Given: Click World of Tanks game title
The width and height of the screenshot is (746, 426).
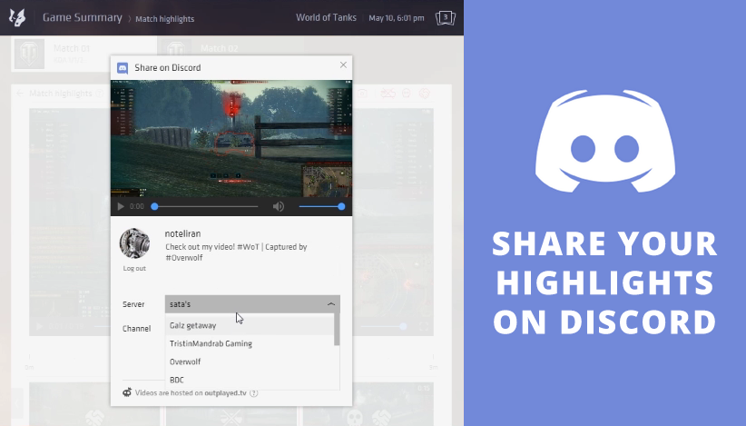Looking at the screenshot, I should point(326,17).
